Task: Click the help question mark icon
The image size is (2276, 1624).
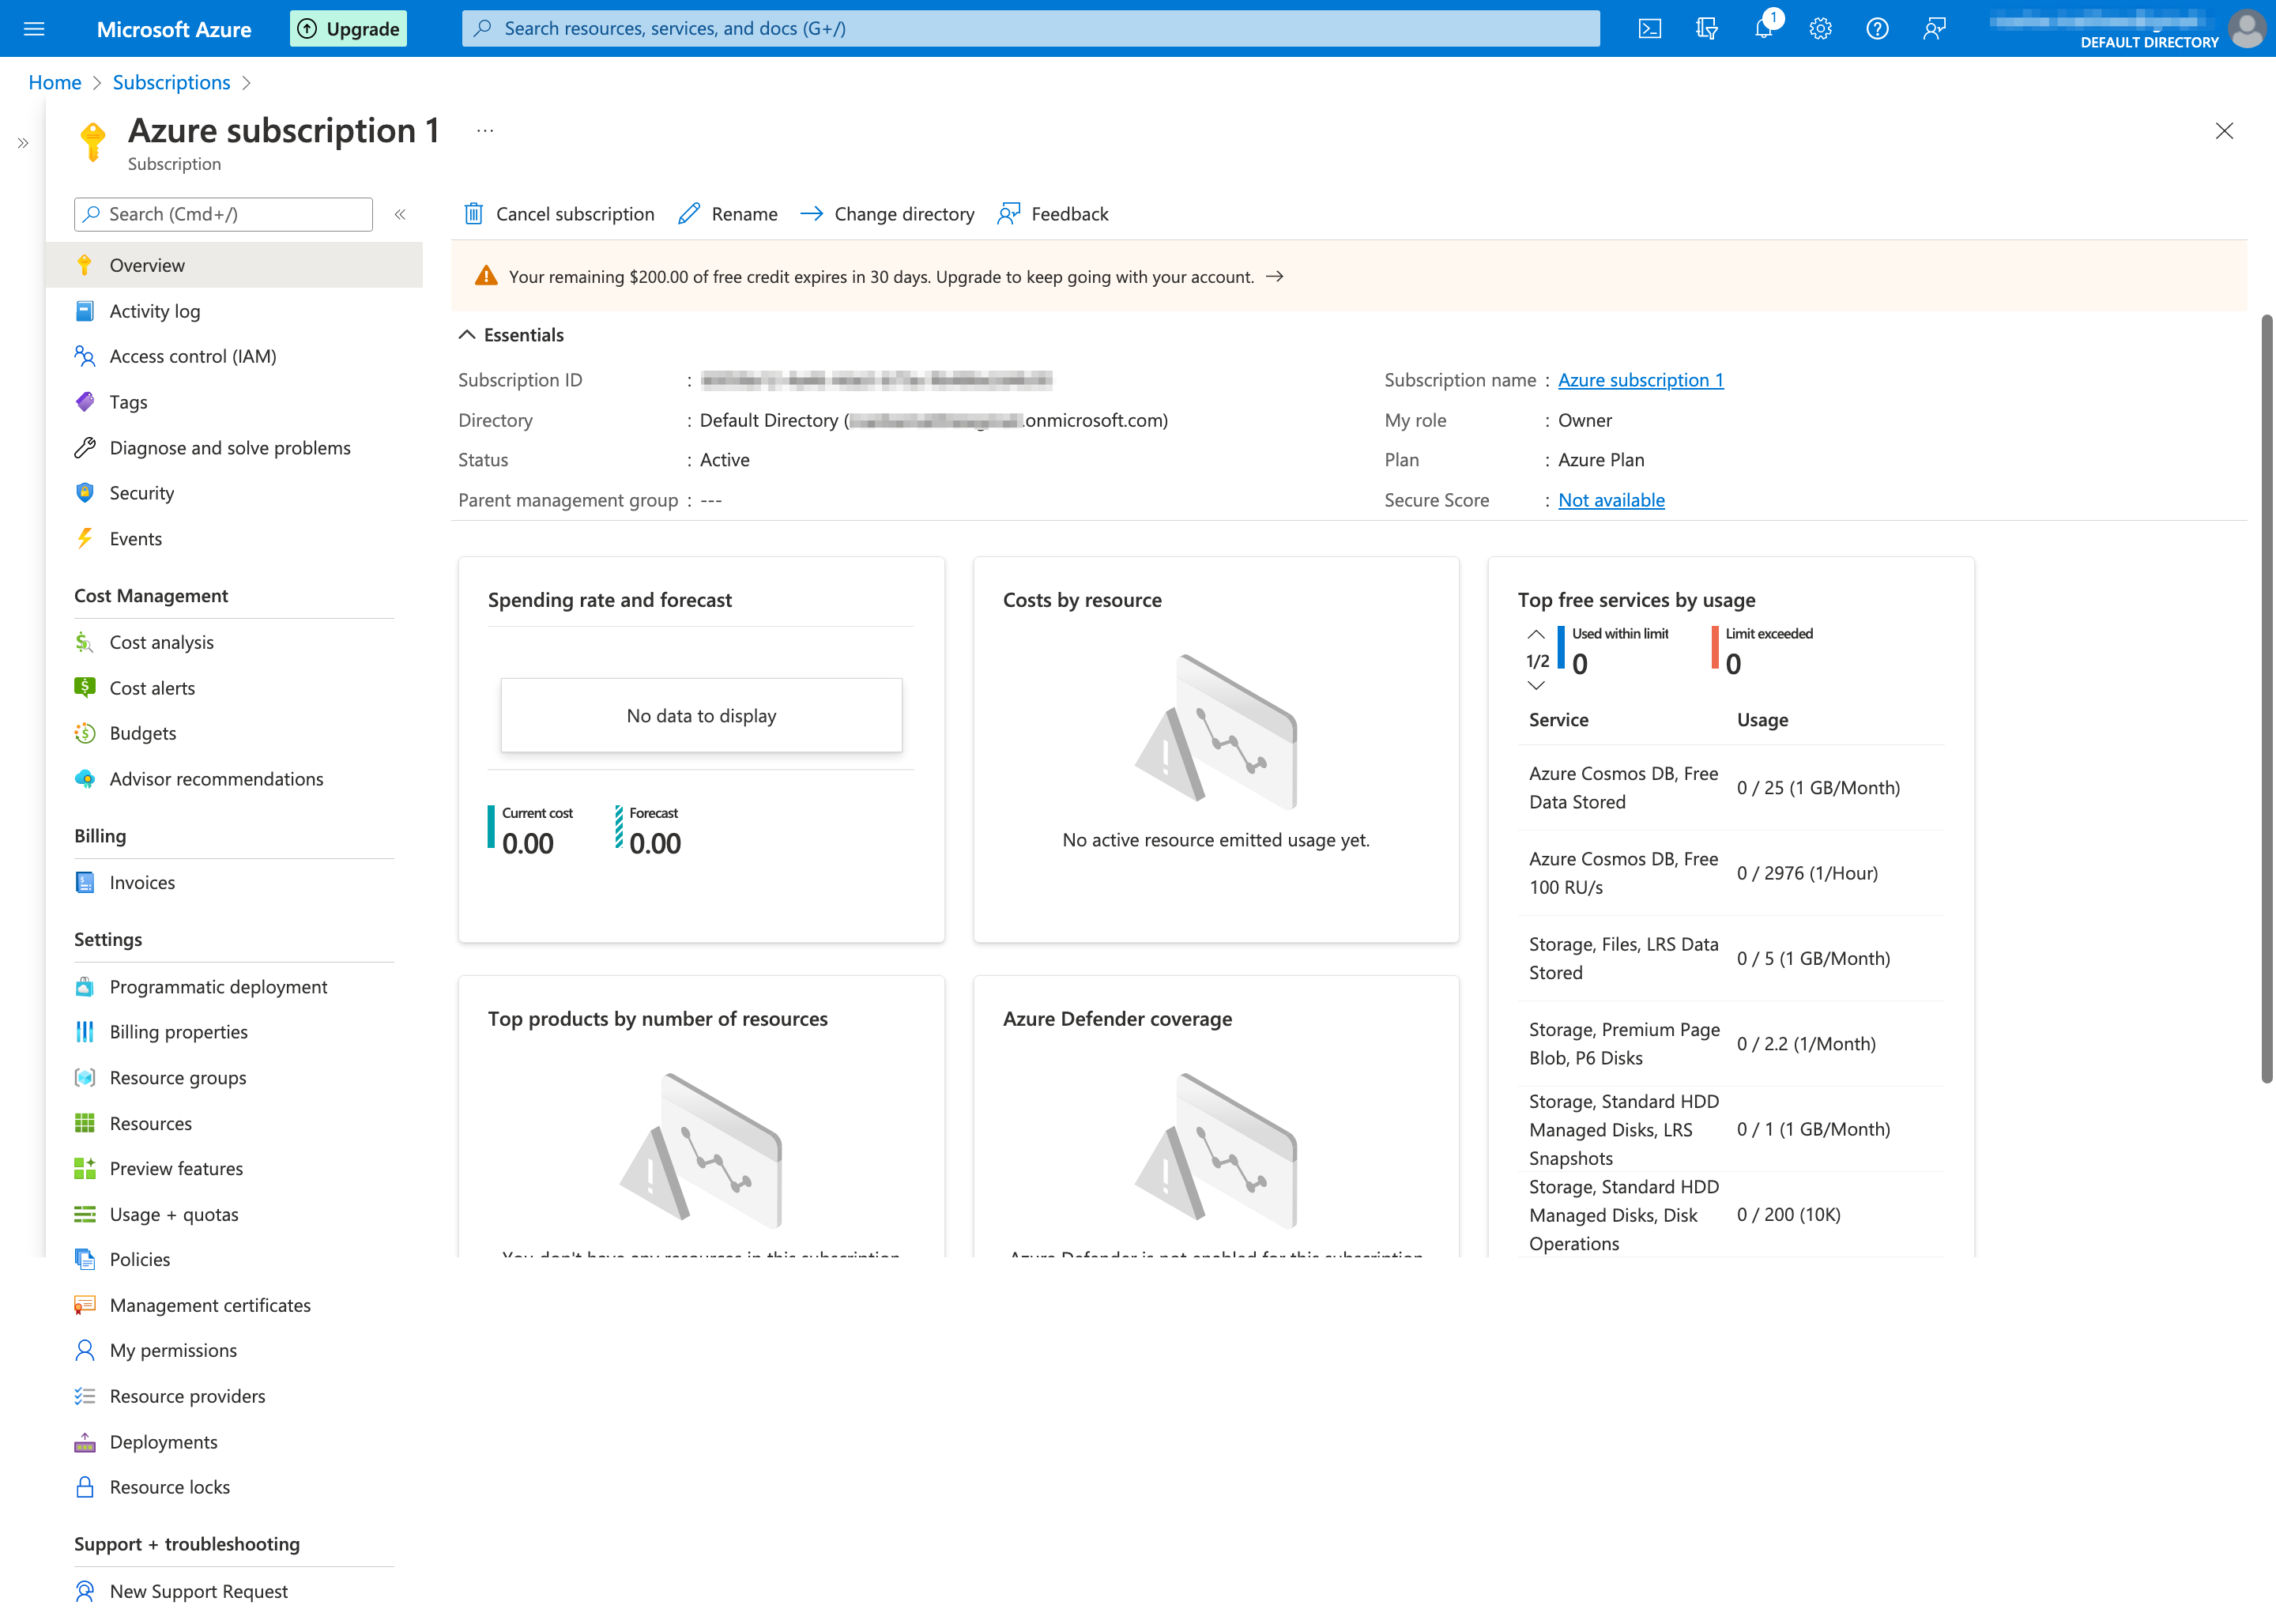Action: (x=1877, y=28)
